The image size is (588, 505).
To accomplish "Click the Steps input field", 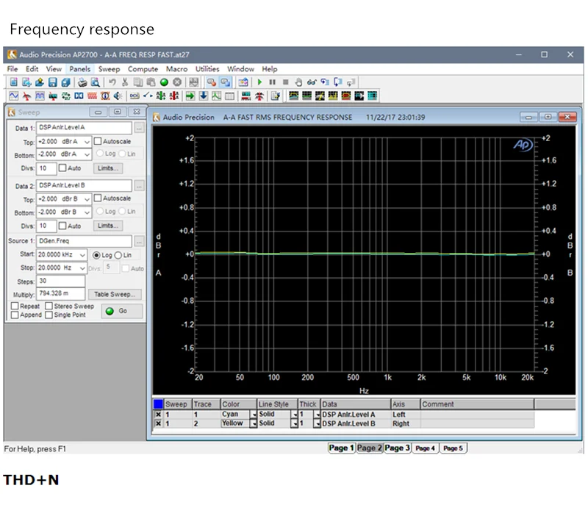I will tap(60, 282).
